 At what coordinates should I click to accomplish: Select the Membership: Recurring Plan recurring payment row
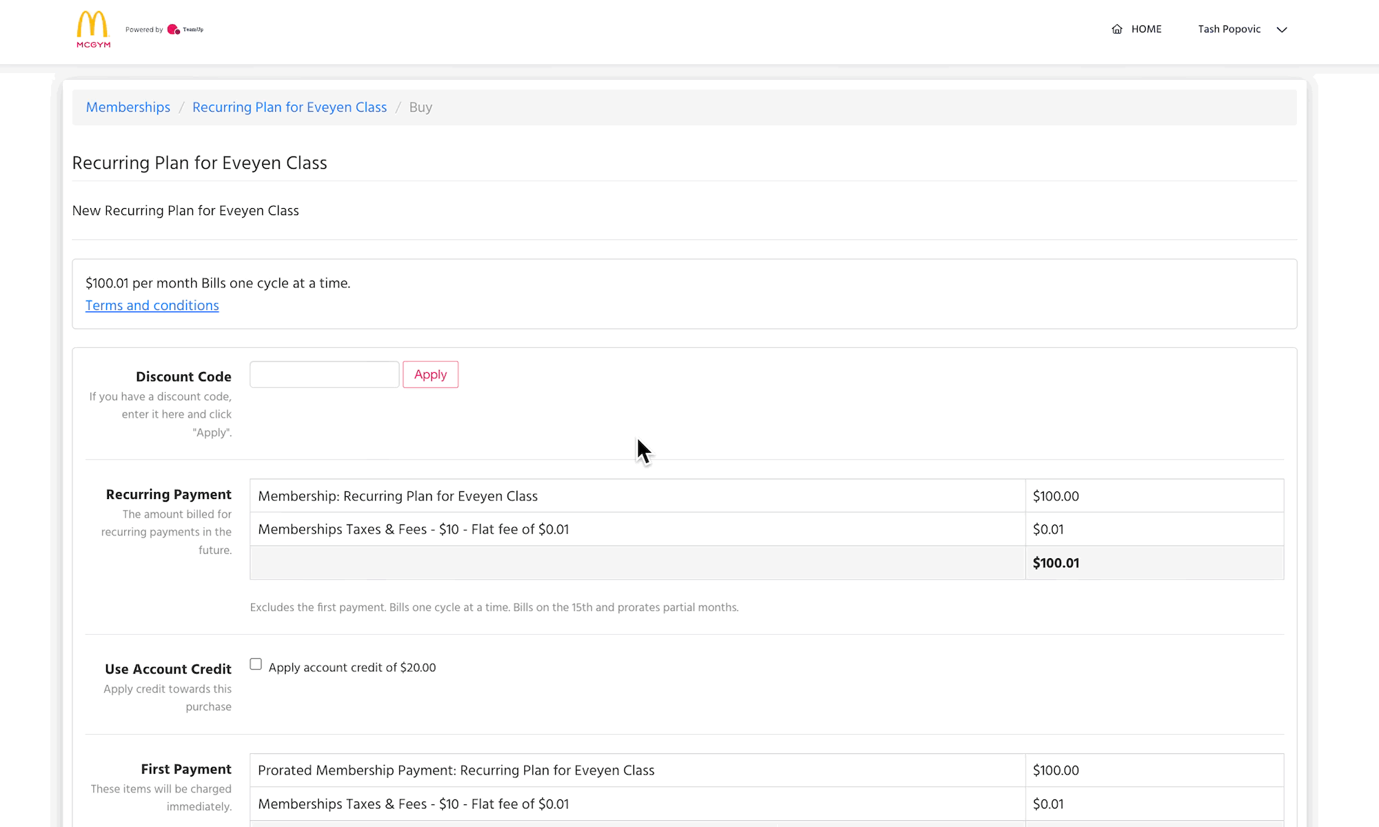pos(398,496)
